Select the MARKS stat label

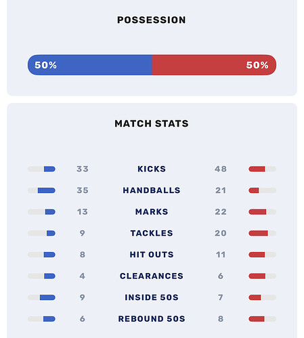pyautogui.click(x=152, y=212)
